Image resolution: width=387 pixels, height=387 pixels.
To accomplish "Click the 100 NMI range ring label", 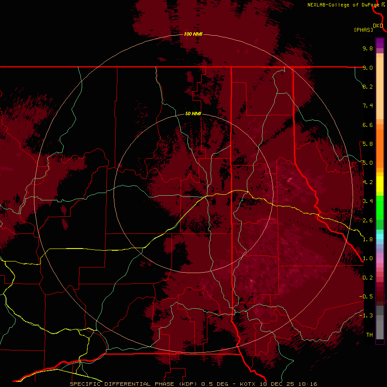I will (x=193, y=34).
